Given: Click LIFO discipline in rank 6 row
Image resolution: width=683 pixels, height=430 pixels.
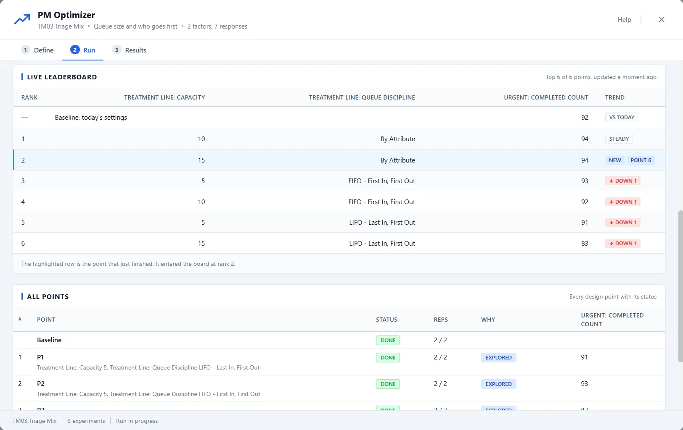Looking at the screenshot, I should coord(382,244).
